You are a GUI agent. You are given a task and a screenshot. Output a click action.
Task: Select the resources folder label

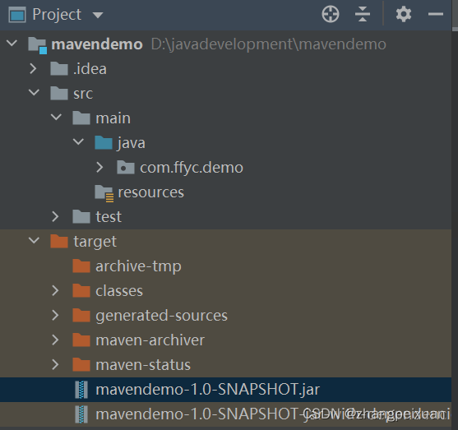151,192
